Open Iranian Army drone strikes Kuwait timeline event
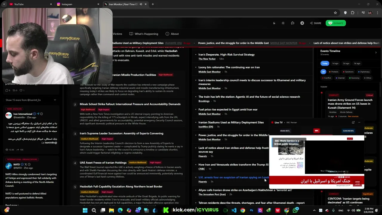Image resolution: width=382 pixels, height=215 pixels. pos(350,104)
